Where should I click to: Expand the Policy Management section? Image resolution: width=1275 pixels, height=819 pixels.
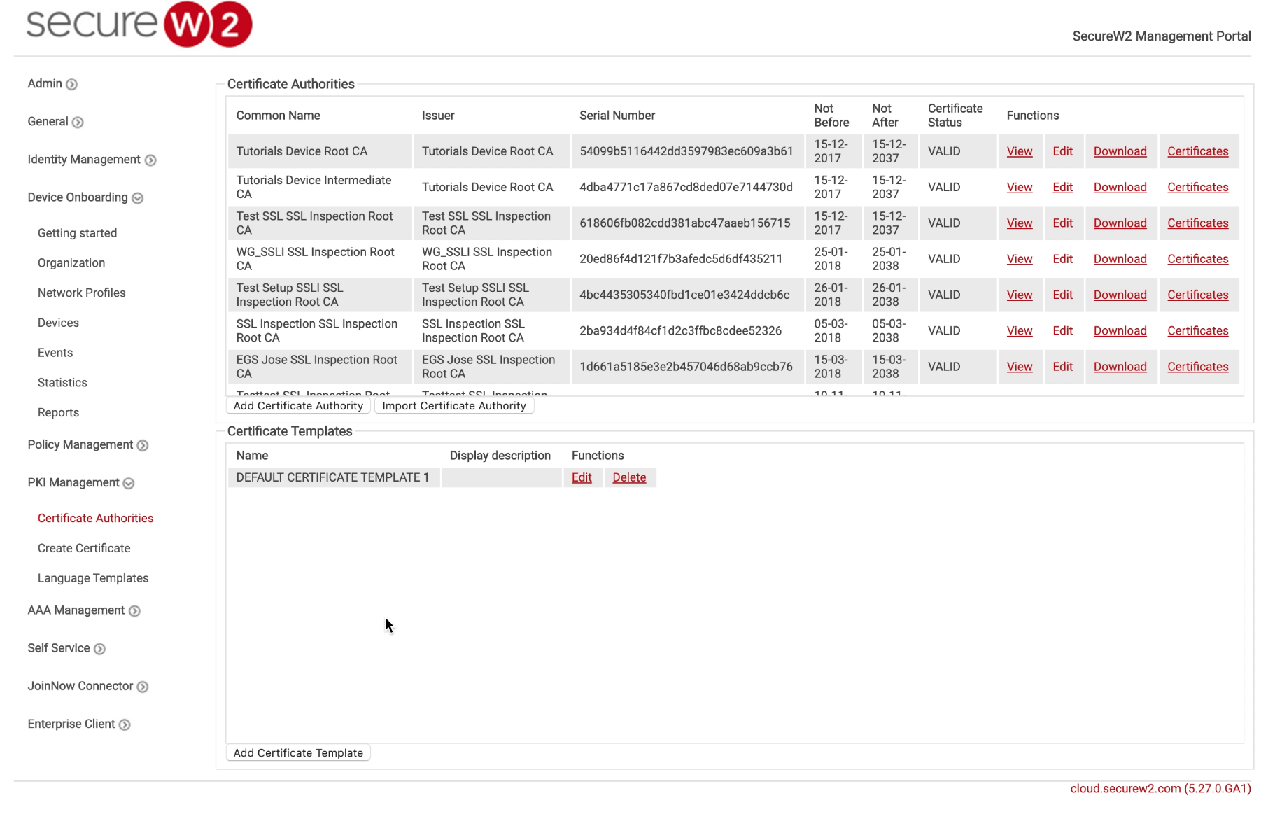pyautogui.click(x=143, y=445)
